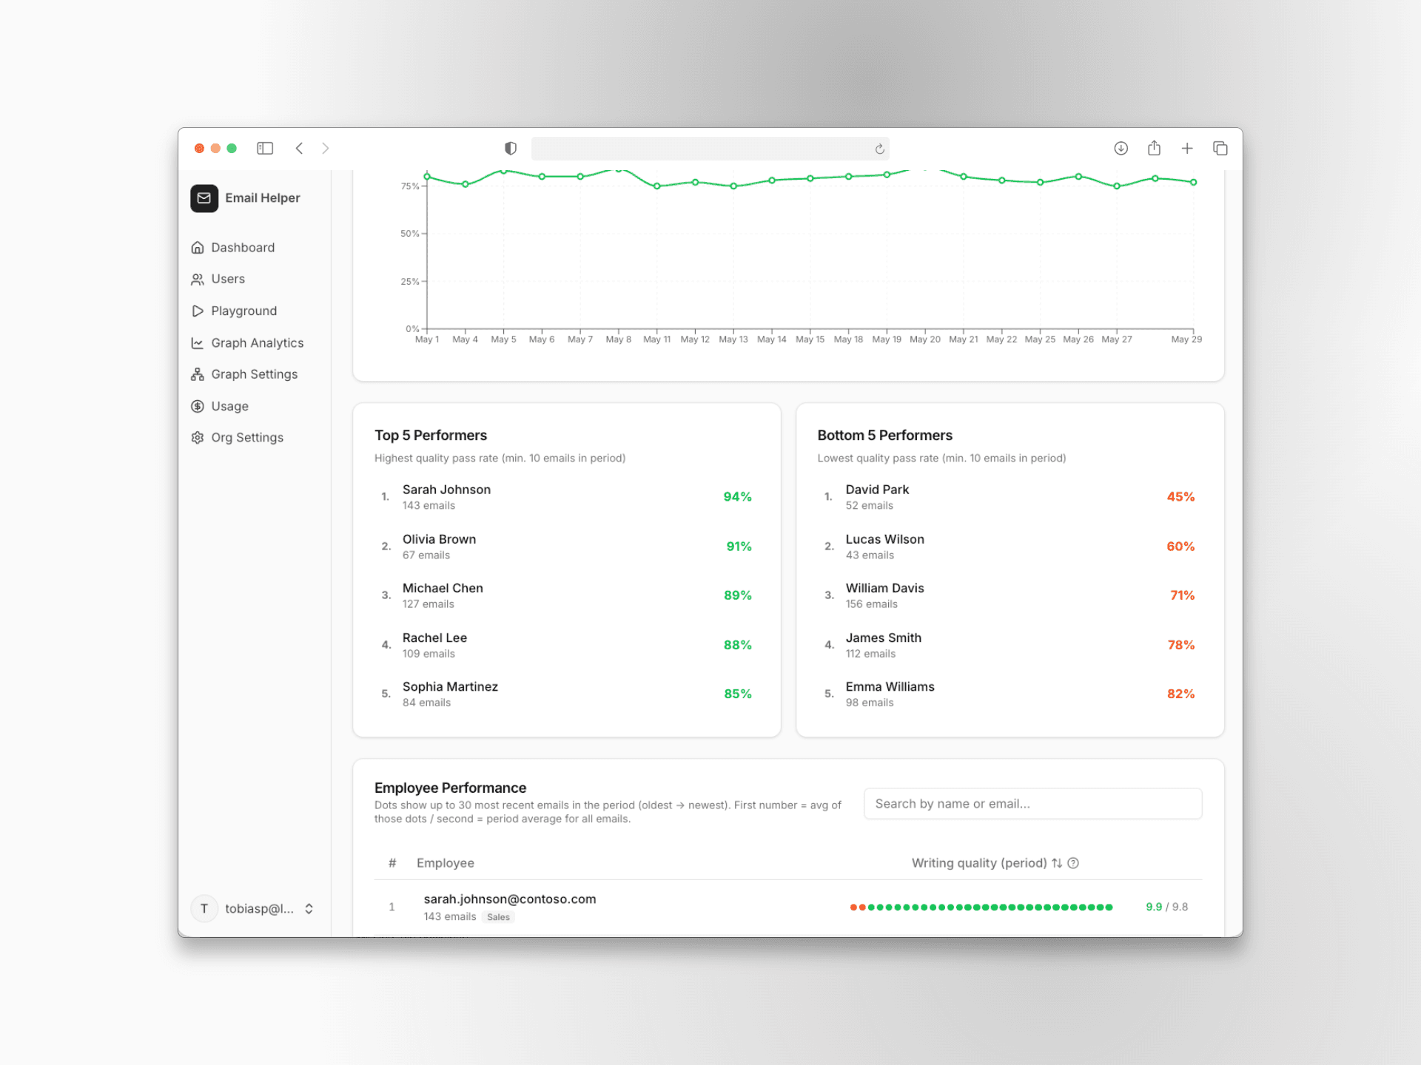The width and height of the screenshot is (1421, 1065).
Task: Click the 85% value for Sophia Martinez
Action: tap(737, 694)
